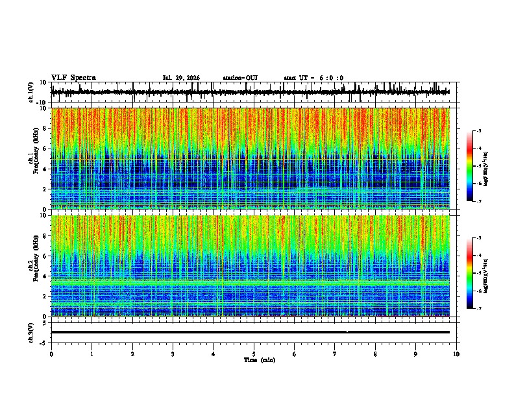Select the ch.1 spectrogram color scale bar

pos(470,166)
